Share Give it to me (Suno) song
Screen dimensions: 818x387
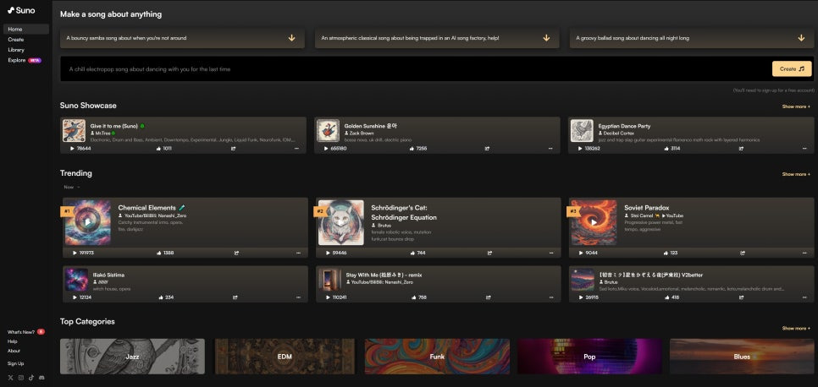pos(233,149)
